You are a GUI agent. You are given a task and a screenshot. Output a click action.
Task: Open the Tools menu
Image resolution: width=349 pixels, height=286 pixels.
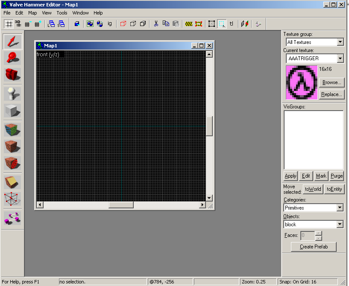point(62,13)
